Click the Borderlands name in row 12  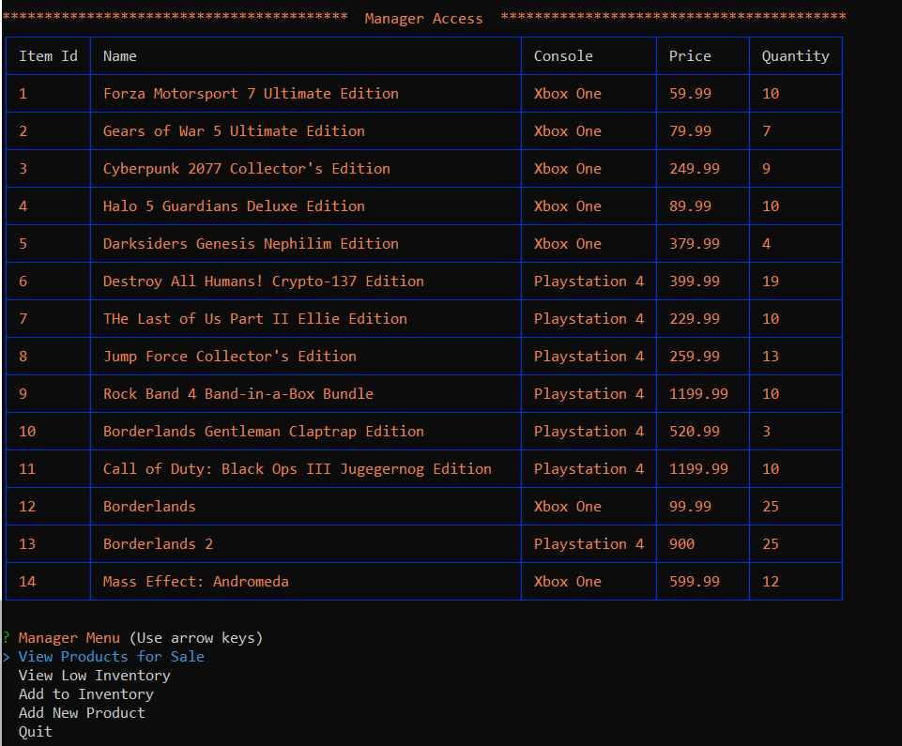149,506
